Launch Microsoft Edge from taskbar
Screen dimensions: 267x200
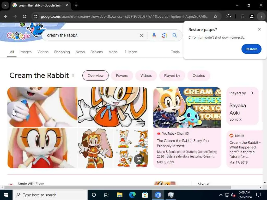(x=132, y=195)
